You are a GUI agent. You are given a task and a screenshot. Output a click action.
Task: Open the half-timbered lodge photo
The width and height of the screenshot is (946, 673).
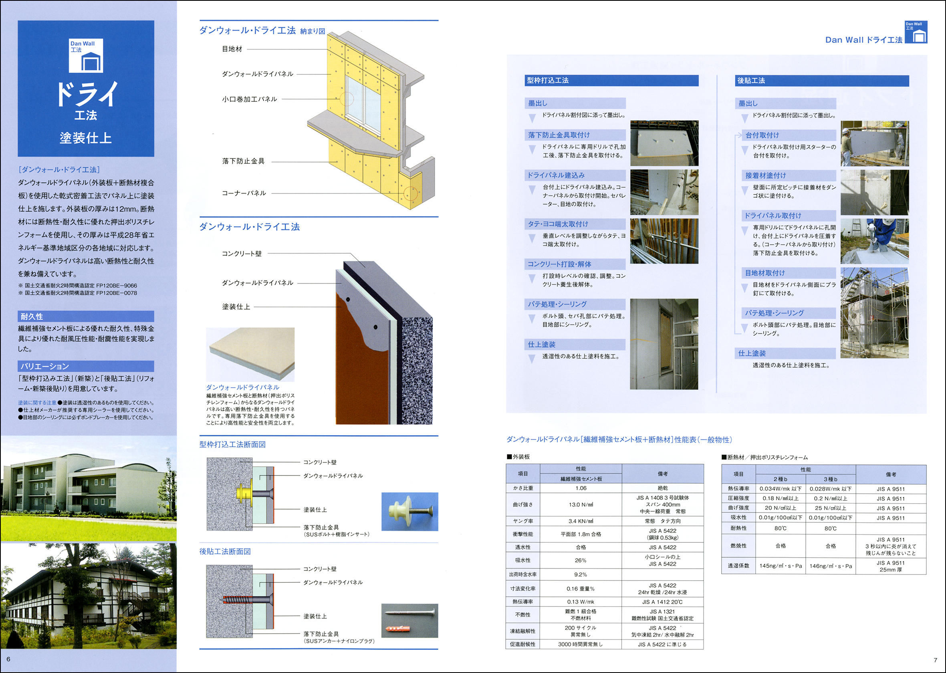click(88, 596)
